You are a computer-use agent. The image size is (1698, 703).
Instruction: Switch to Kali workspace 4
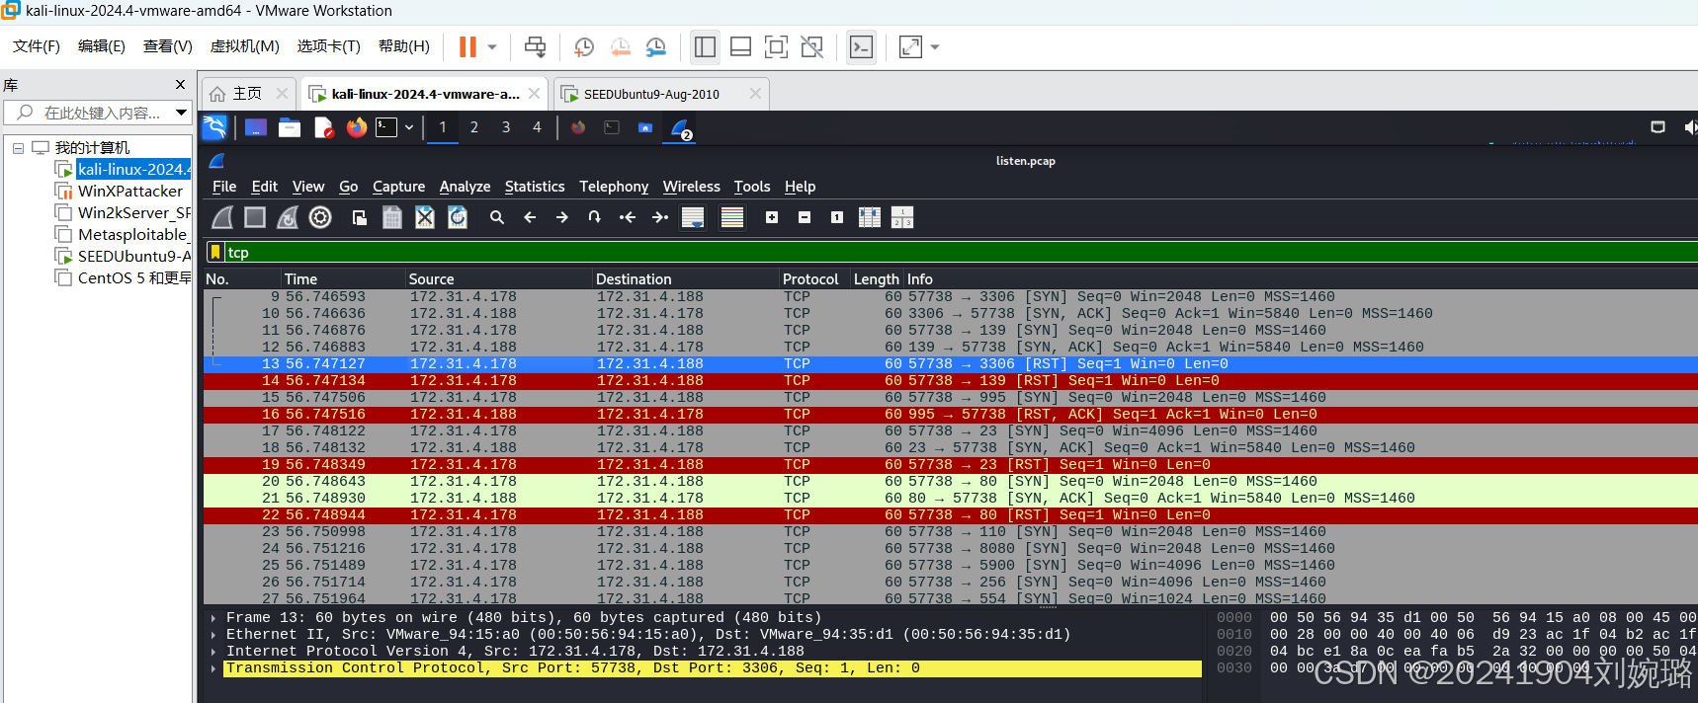[x=538, y=127]
